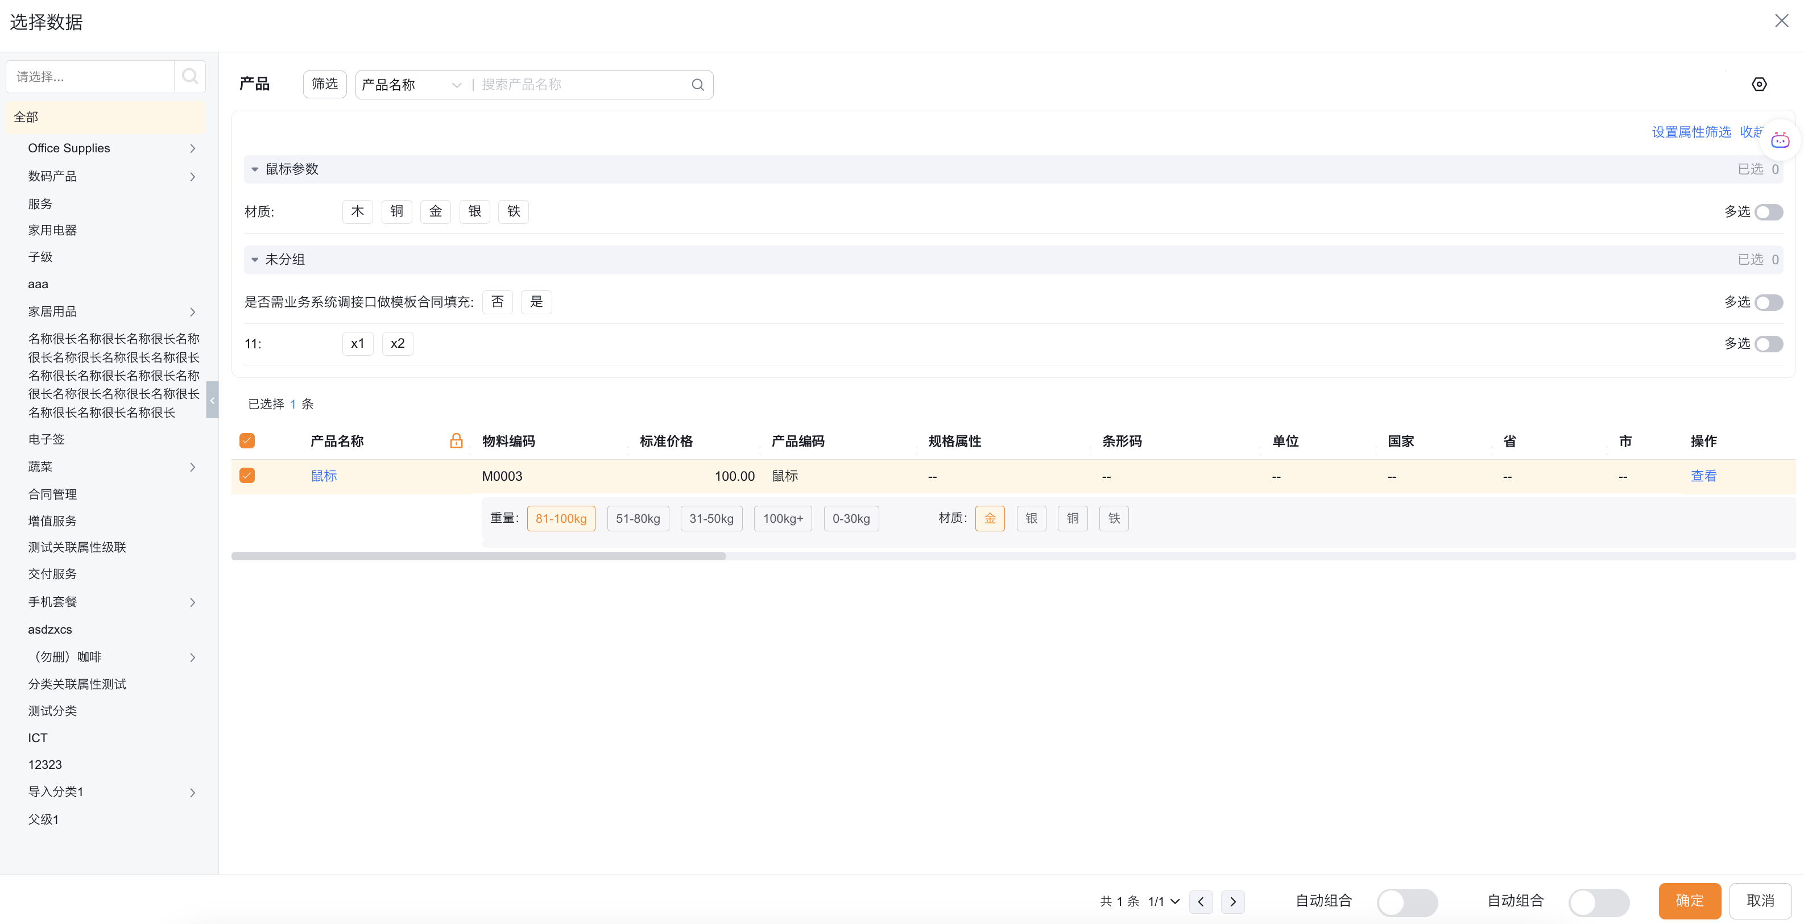Open the column settings hexagon icon
The width and height of the screenshot is (1804, 924).
(1759, 85)
